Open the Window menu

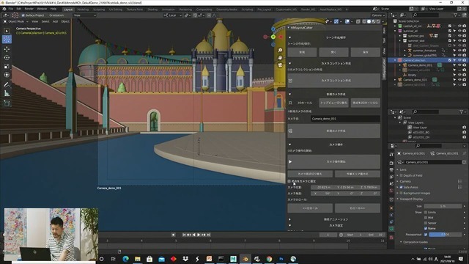[42, 9]
